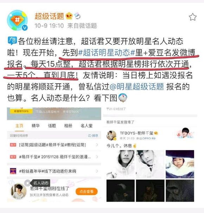This screenshot has width=204, height=213.
Task: Open the #超话明星动态# hashtag link
Action: pyautogui.click(x=107, y=52)
